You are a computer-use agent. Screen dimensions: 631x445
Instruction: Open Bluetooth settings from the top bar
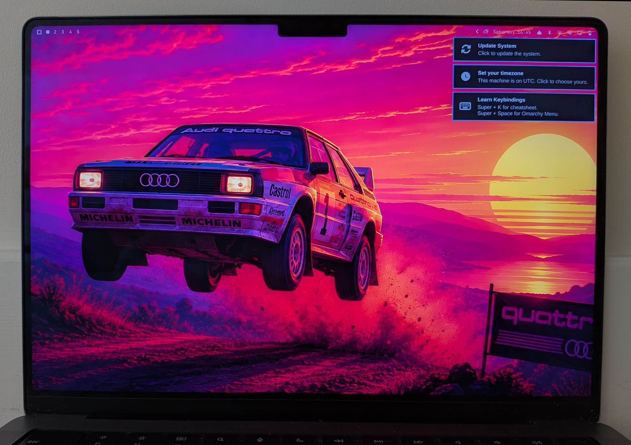(549, 33)
